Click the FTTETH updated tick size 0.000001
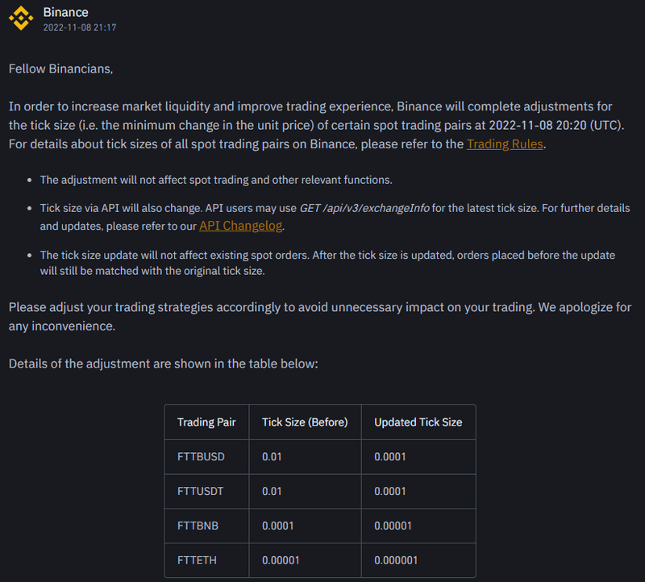645x582 pixels. pos(396,559)
